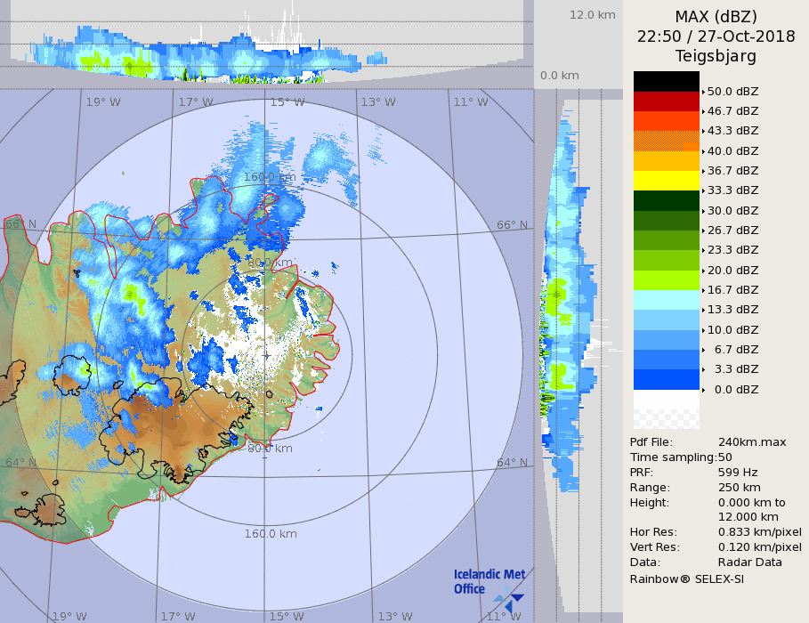Click the Teigsbjarg station name
The image size is (809, 623).
716,56
